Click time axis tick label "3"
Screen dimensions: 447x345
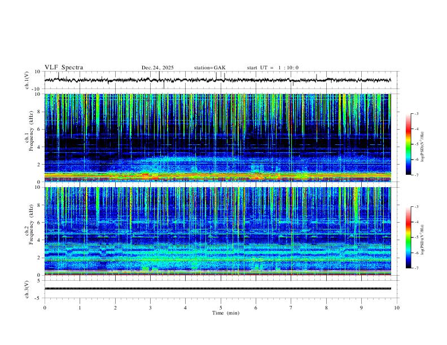click(151, 308)
